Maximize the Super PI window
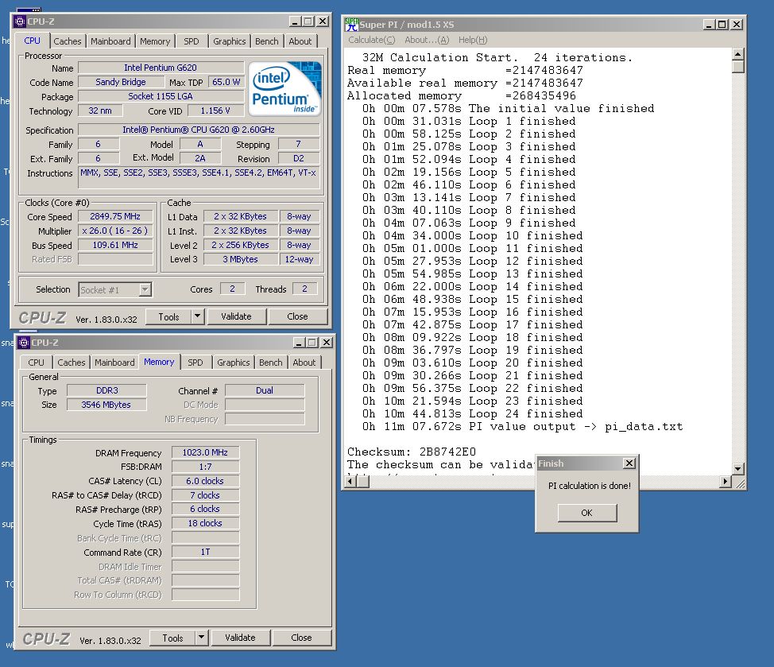The image size is (774, 667). pyautogui.click(x=722, y=24)
